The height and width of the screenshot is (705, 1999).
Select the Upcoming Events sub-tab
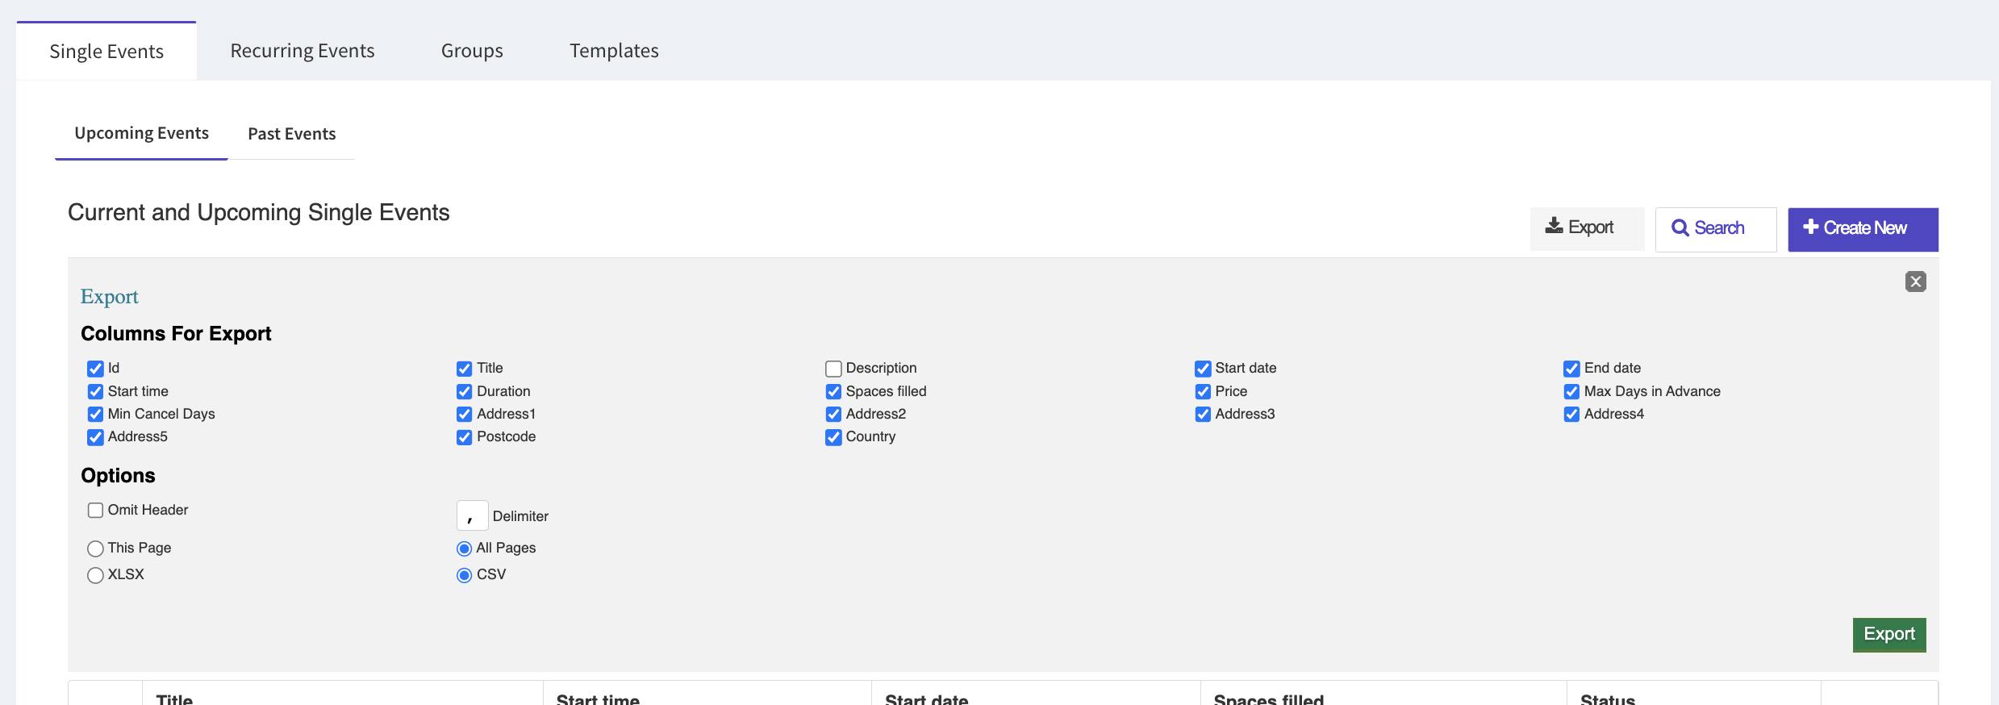[x=141, y=133]
